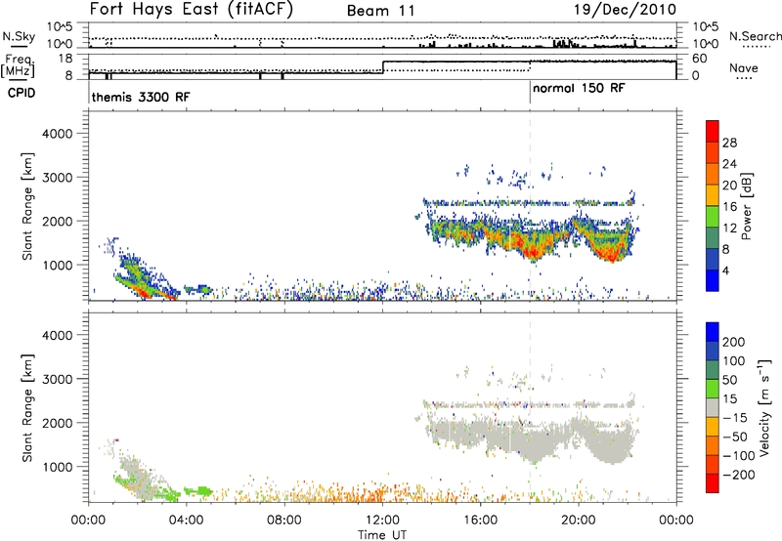Click the 'Slant Range [km]' label of power panel
Image resolution: width=782 pixels, height=541 pixels.
point(27,206)
